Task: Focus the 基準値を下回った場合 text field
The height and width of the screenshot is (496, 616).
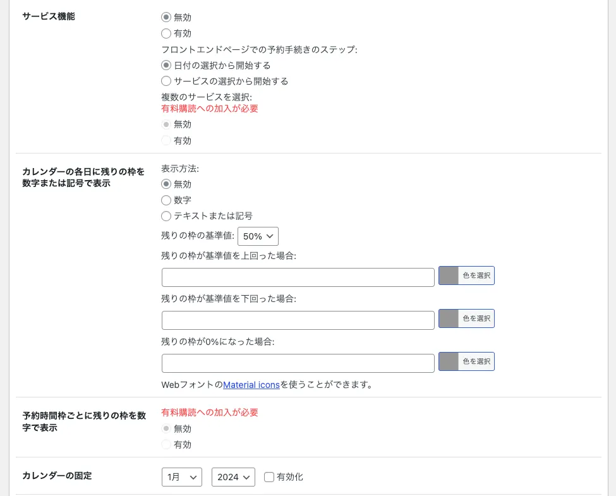Action: tap(298, 320)
